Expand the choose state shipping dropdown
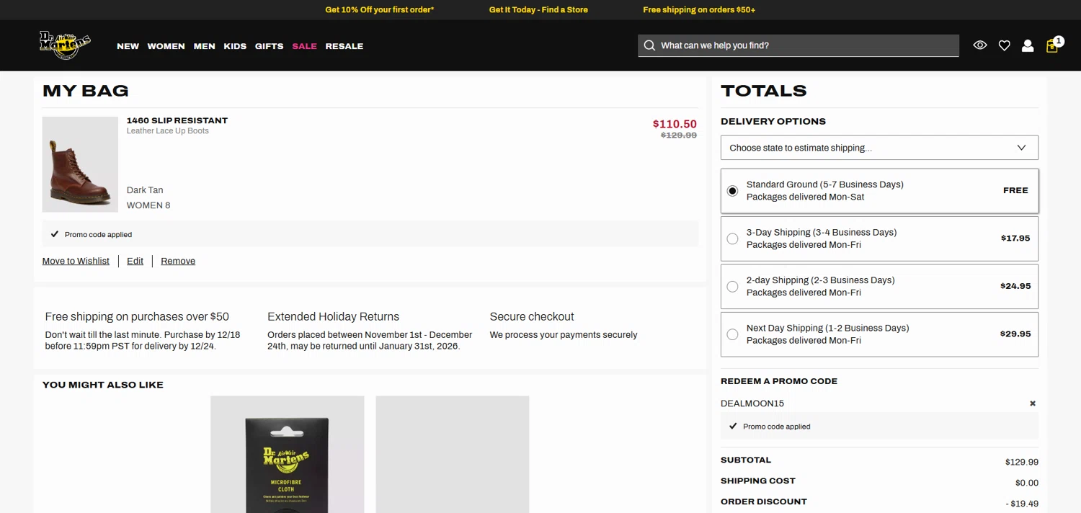This screenshot has width=1081, height=513. tap(879, 148)
